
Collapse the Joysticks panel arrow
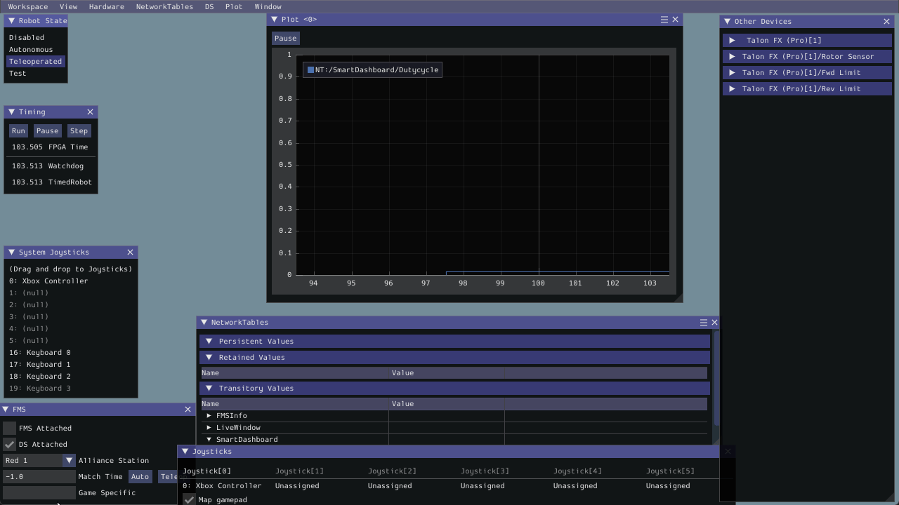tap(185, 452)
